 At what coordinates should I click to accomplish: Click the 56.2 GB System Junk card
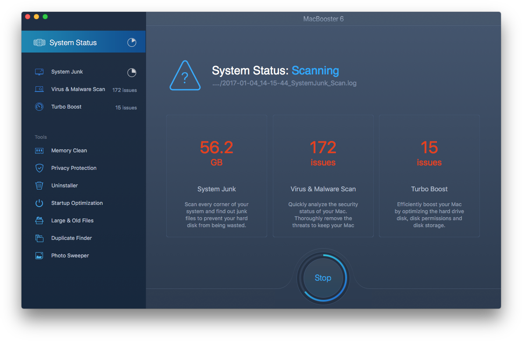tap(217, 176)
